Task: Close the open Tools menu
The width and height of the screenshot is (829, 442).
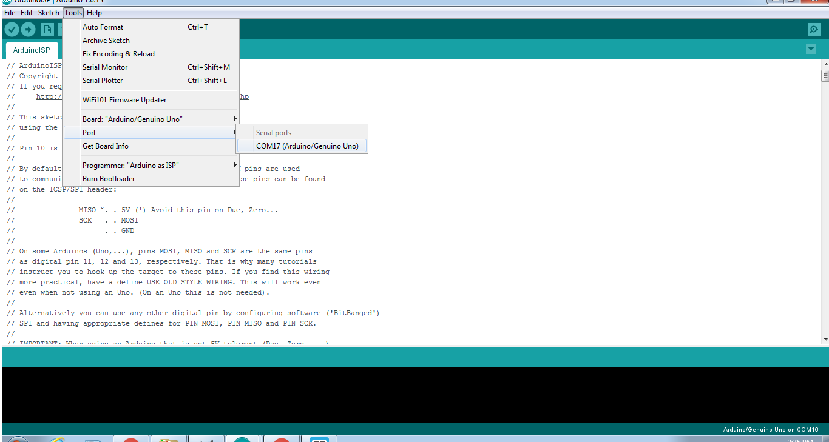Action: pos(73,13)
